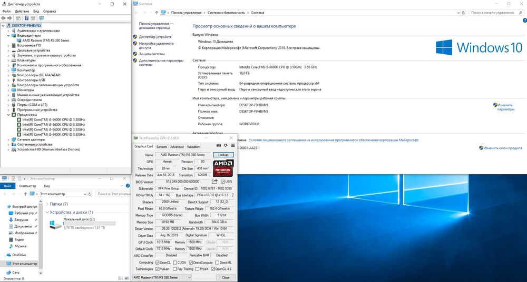Toggle the CUDA checkbox
The height and width of the screenshot is (282, 527).
pyautogui.click(x=174, y=263)
